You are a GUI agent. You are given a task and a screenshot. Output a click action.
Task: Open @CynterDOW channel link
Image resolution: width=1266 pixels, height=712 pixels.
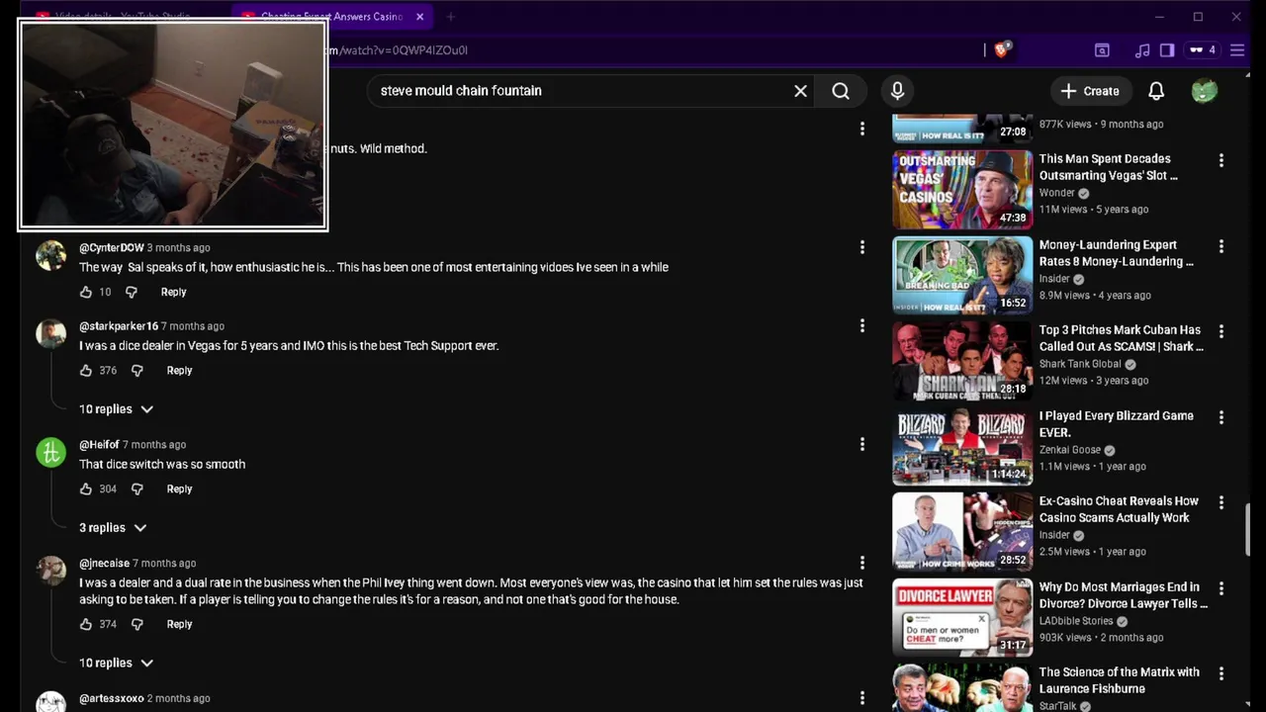pyautogui.click(x=112, y=248)
